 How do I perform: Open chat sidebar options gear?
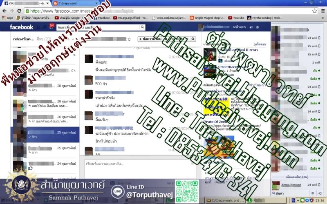click(313, 193)
